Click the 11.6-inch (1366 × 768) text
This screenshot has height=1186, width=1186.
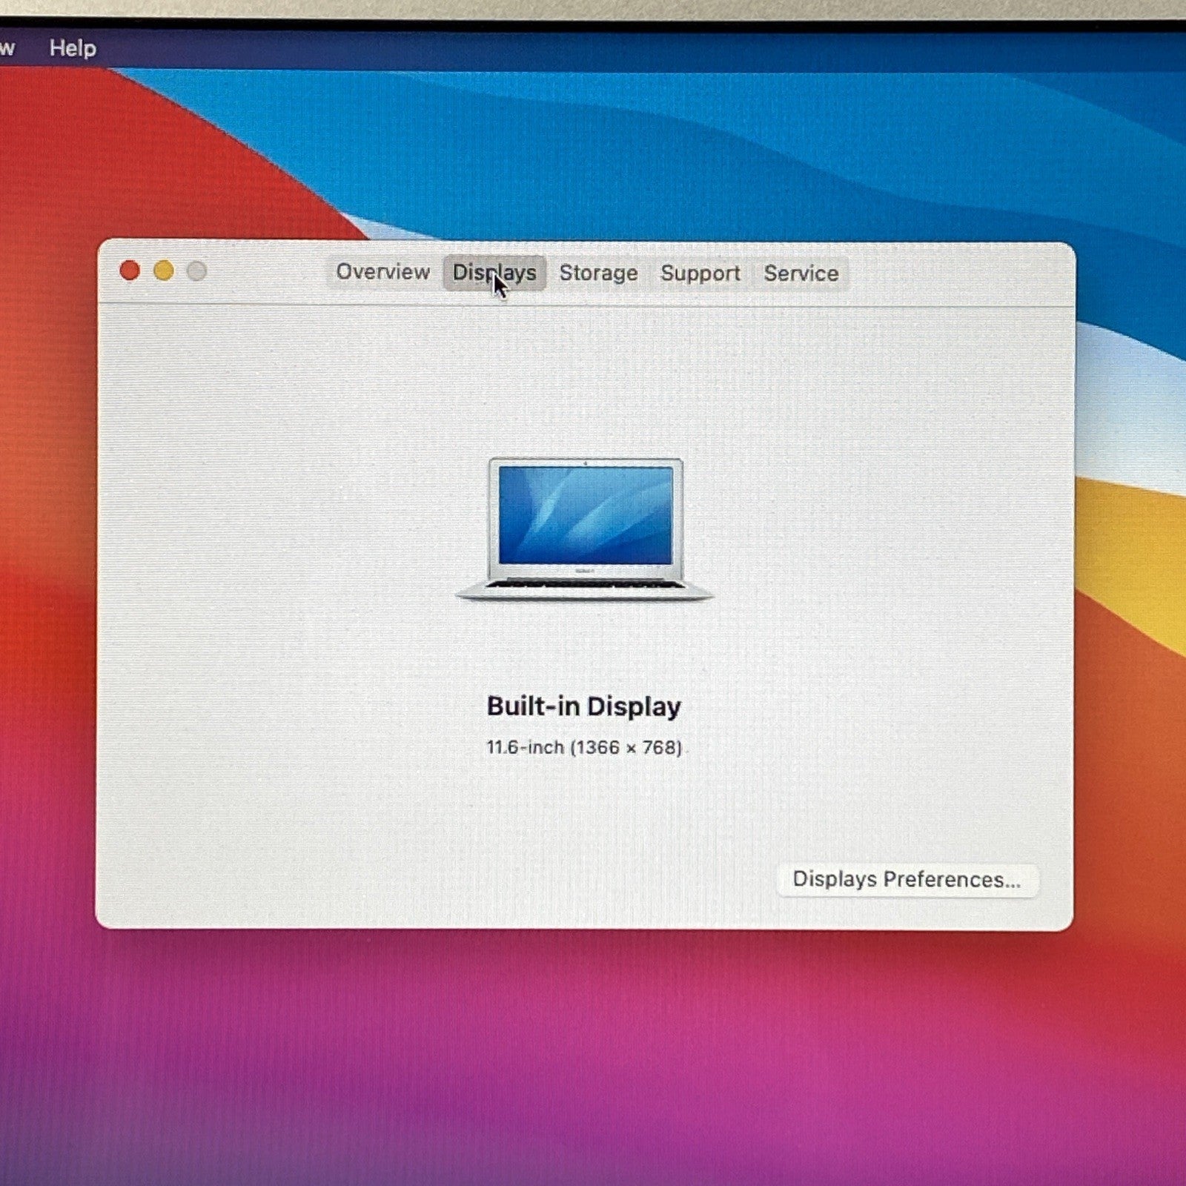584,747
